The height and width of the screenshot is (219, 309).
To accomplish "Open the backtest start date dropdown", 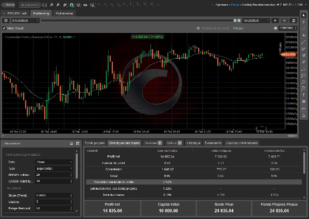I will tap(25, 21).
